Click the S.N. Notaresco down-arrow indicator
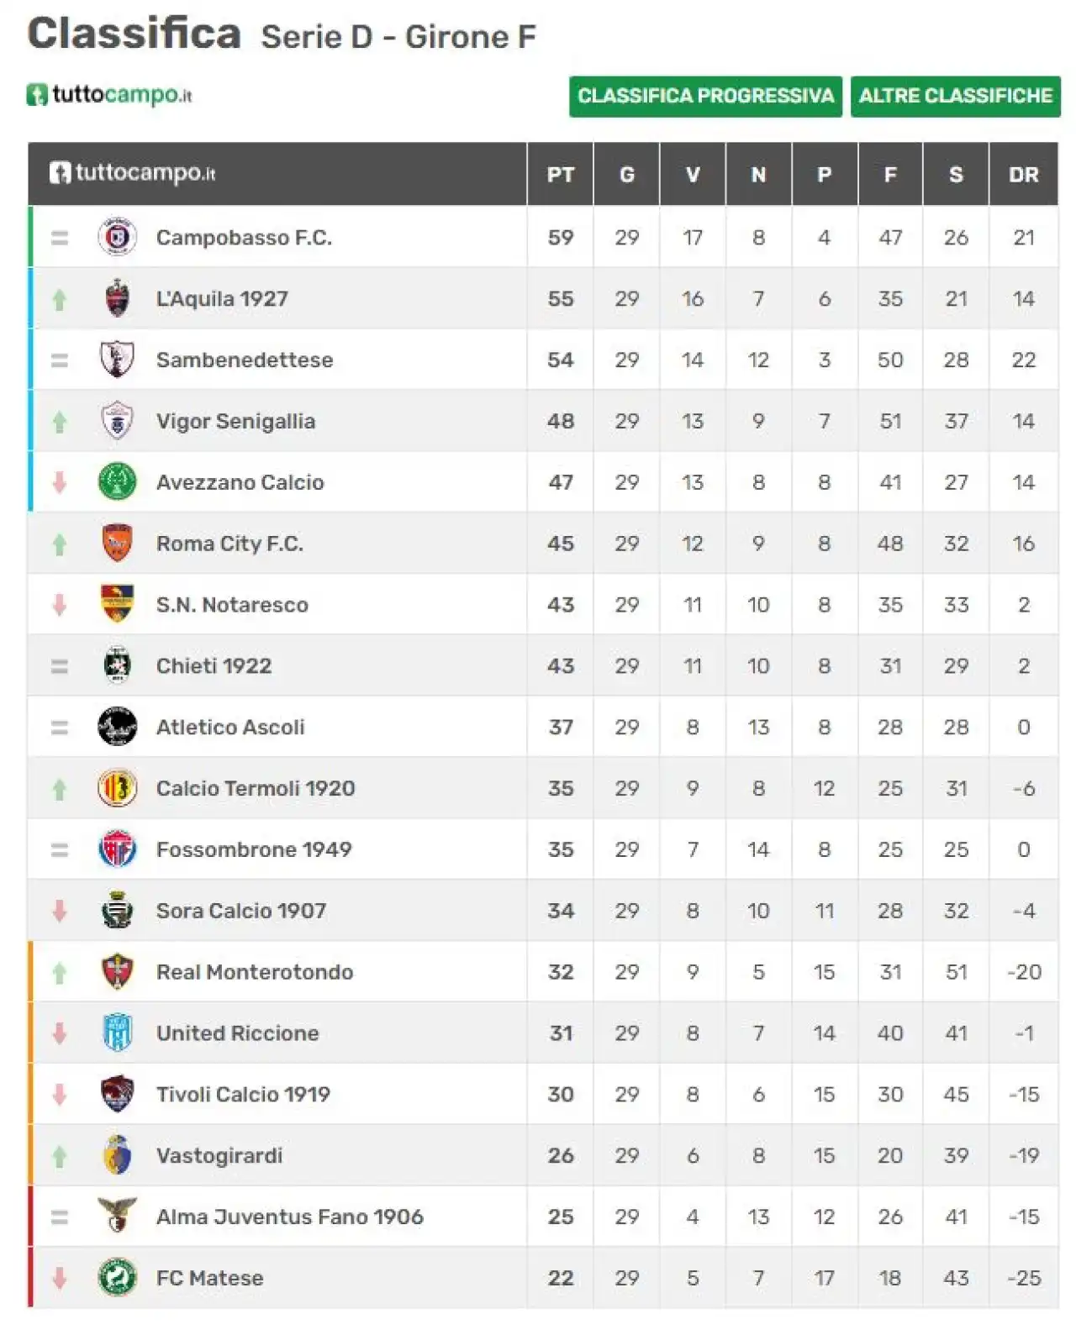Screen dimensions: 1076x1335 (x=60, y=605)
